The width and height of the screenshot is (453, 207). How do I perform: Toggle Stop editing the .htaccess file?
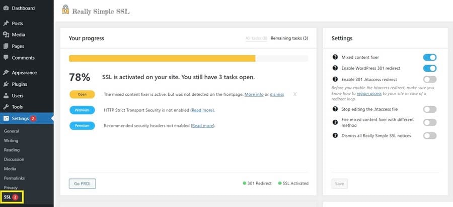[429, 109]
